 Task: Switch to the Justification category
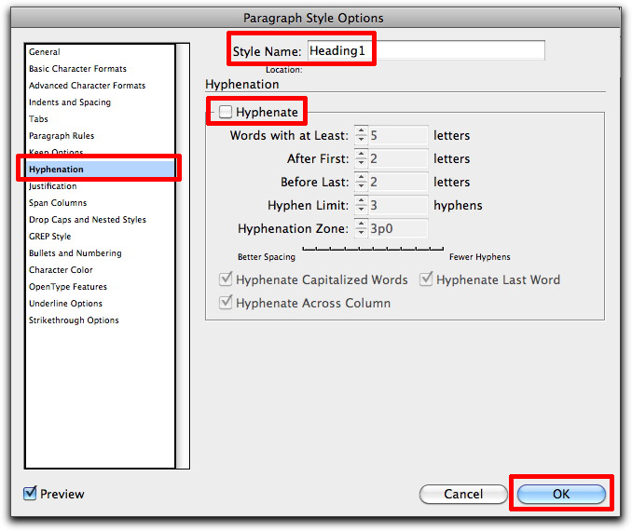point(52,186)
